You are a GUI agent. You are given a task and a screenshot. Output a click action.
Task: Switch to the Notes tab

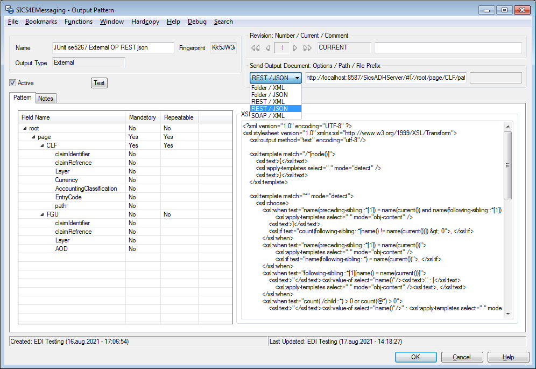point(46,99)
